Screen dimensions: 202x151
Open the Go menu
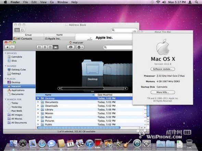[x=52, y=2]
